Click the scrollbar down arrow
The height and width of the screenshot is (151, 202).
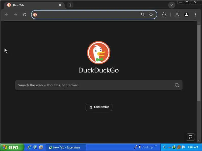[199, 140]
